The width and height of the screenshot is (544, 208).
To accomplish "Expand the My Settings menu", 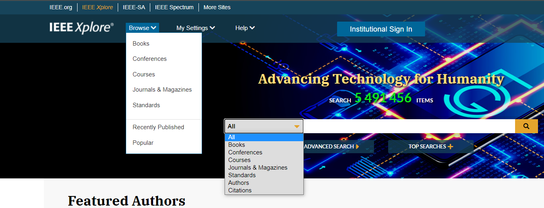I will 196,28.
